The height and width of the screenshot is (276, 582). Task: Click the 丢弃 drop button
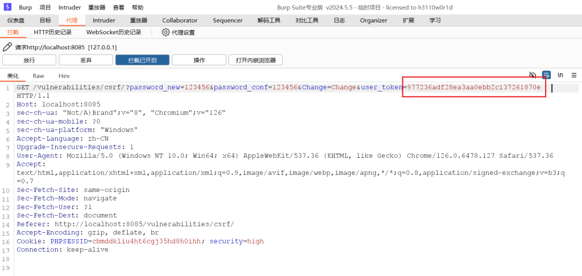[86, 60]
